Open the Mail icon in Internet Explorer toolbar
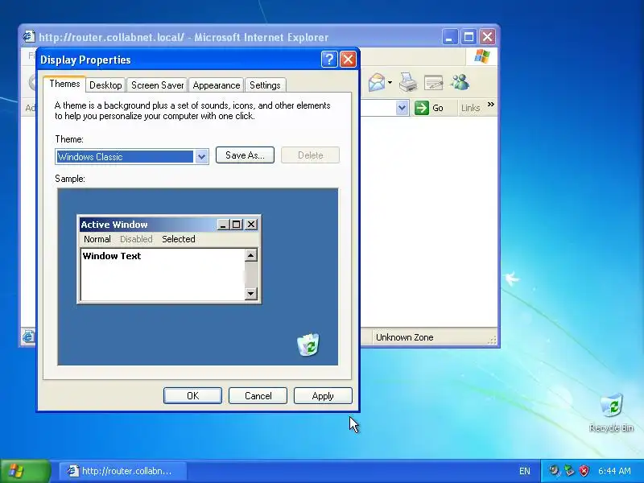 (376, 83)
